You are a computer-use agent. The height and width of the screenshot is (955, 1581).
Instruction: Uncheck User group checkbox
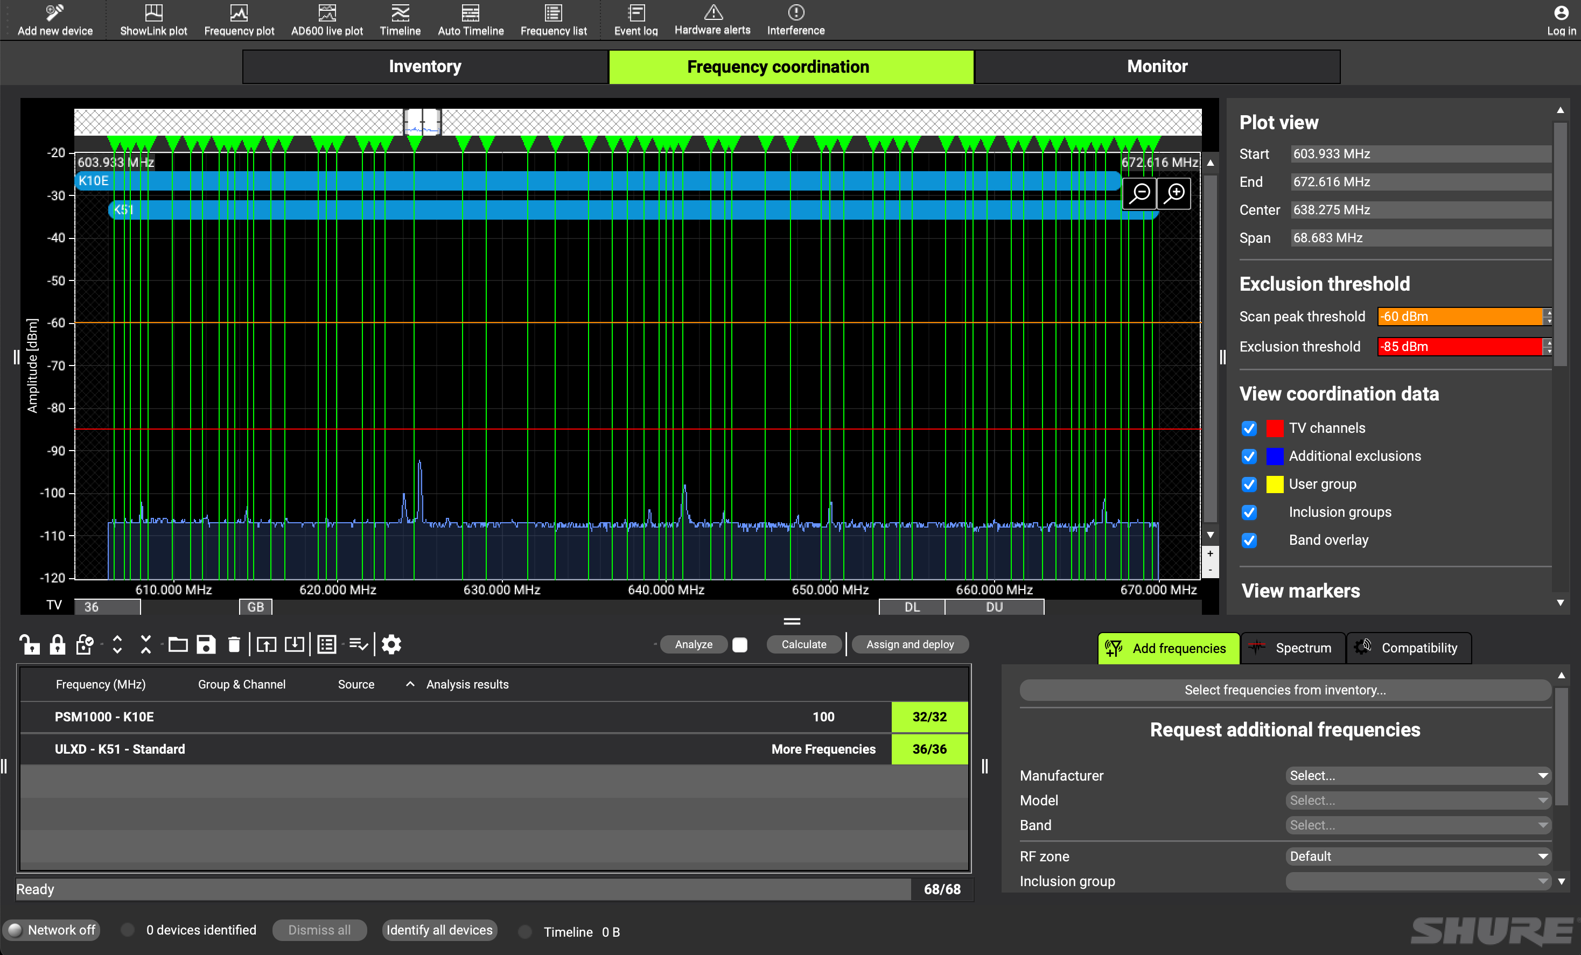(1249, 484)
